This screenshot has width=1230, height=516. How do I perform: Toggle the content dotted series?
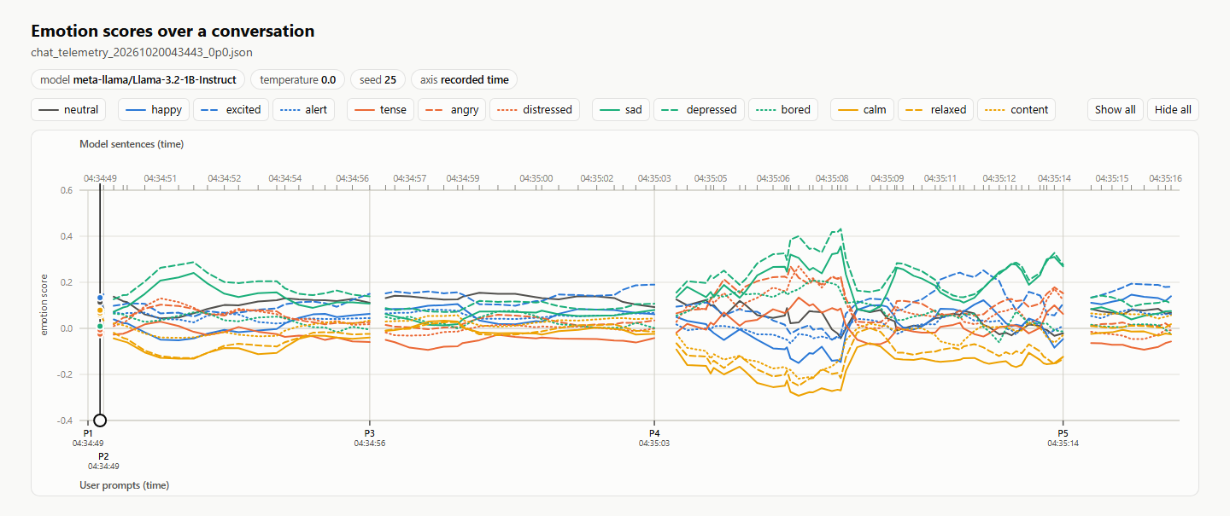[1016, 109]
